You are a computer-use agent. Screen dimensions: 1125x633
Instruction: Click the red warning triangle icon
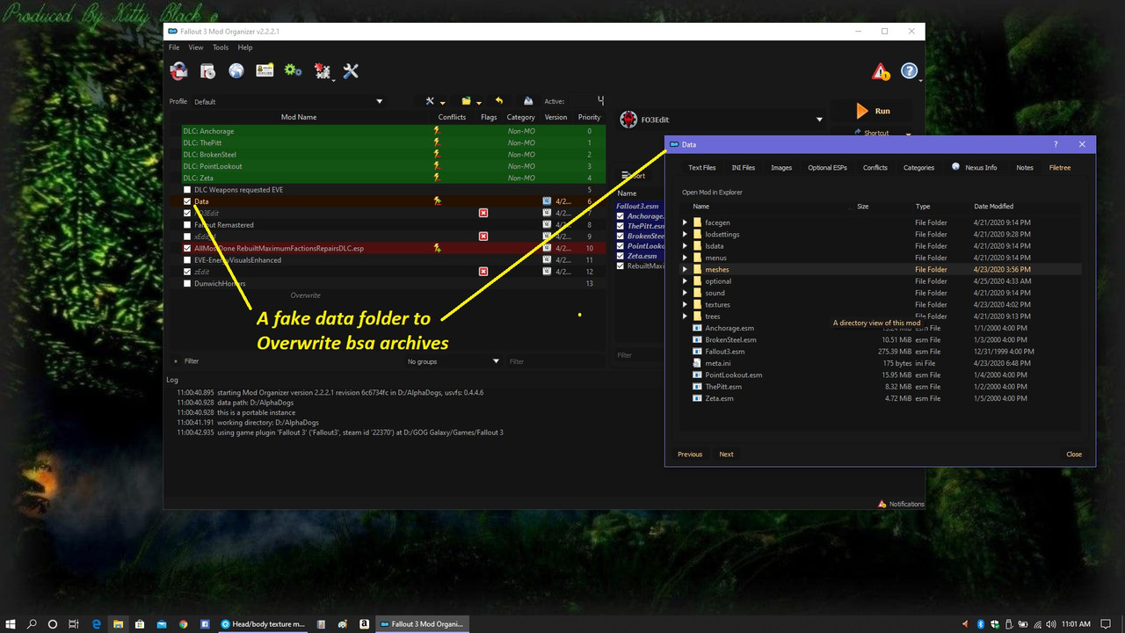point(881,71)
